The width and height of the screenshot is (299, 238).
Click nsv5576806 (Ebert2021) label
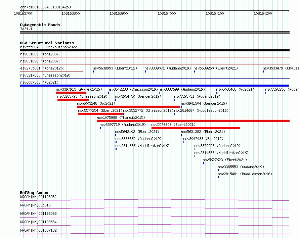(173, 125)
